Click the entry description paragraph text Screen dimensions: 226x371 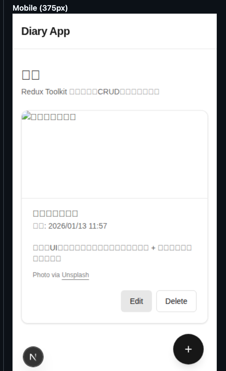click(112, 253)
